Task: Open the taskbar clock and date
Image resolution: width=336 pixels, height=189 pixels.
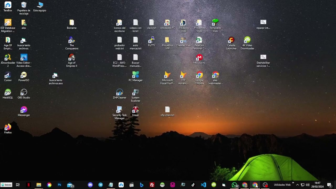Action: (317, 185)
